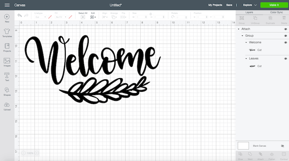Click the linetype color swatch

coord(50,17)
